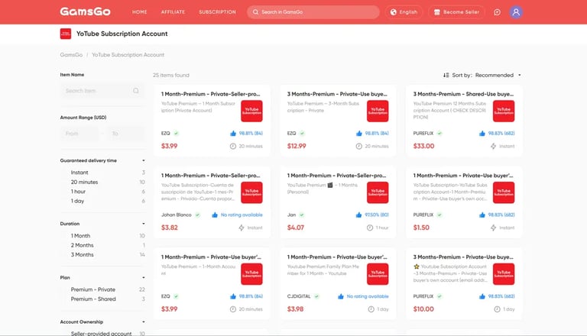Click the GamsGo logo
This screenshot has width=587, height=336.
[x=85, y=11]
